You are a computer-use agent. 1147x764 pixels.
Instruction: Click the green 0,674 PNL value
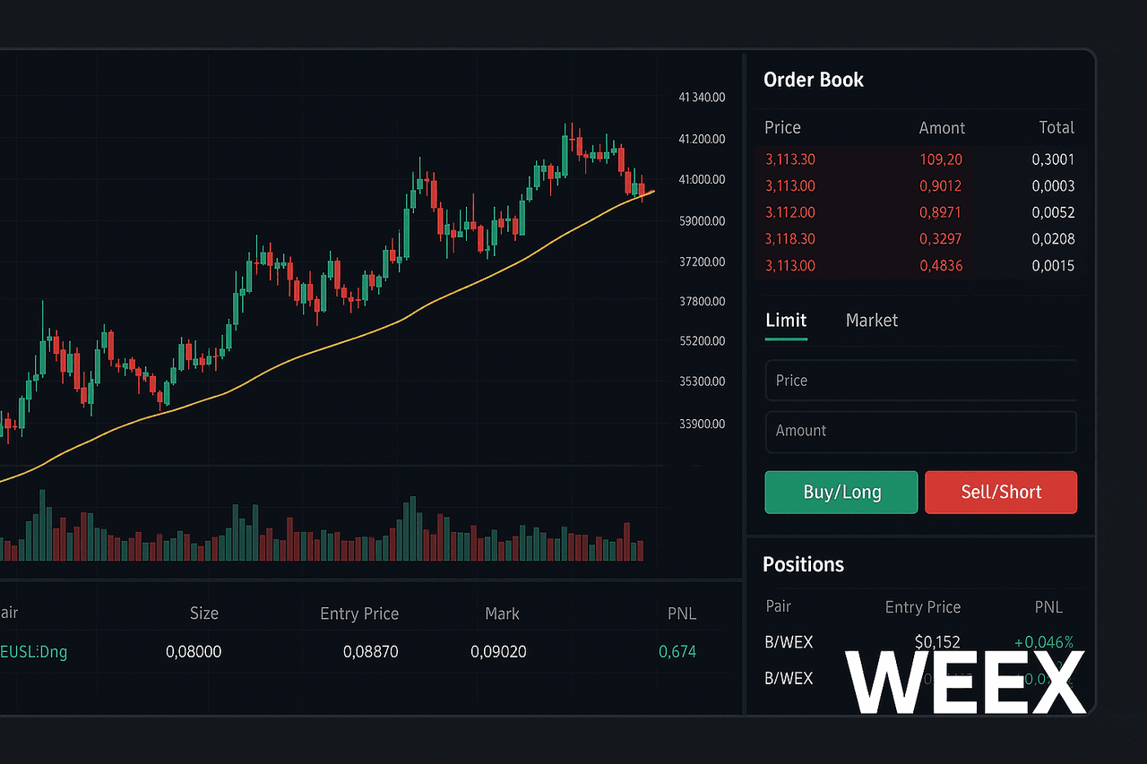pos(677,652)
